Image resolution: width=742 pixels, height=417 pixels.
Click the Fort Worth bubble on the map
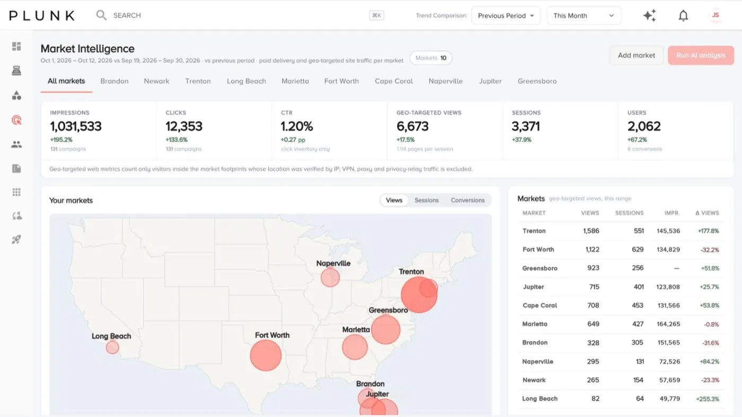click(x=266, y=356)
